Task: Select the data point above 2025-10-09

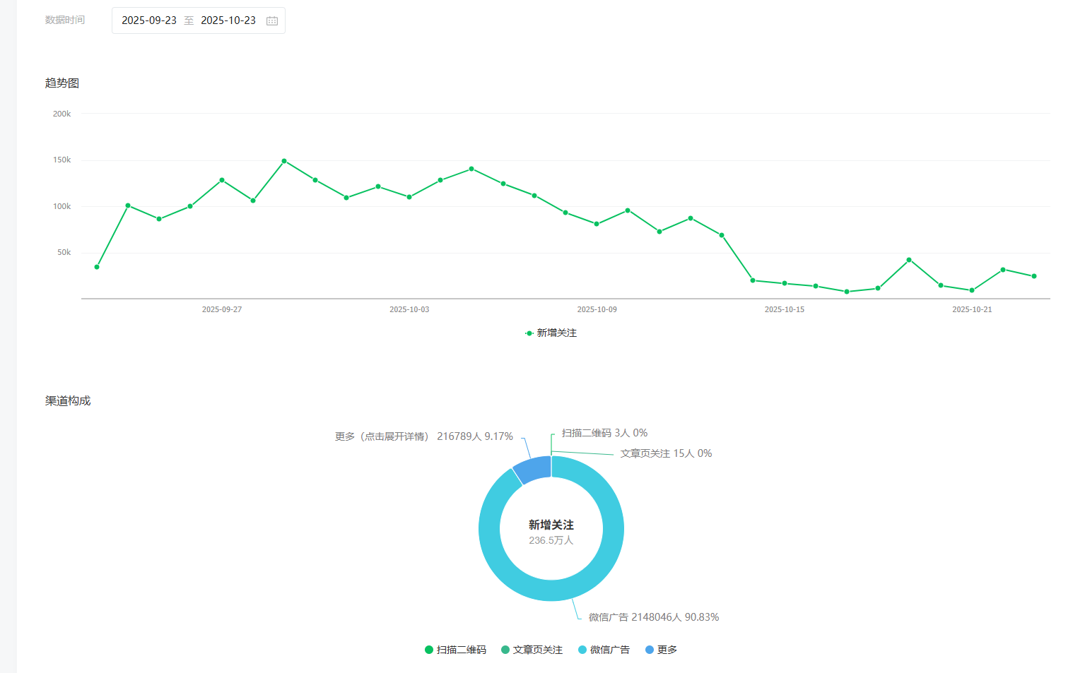Action: tap(597, 224)
